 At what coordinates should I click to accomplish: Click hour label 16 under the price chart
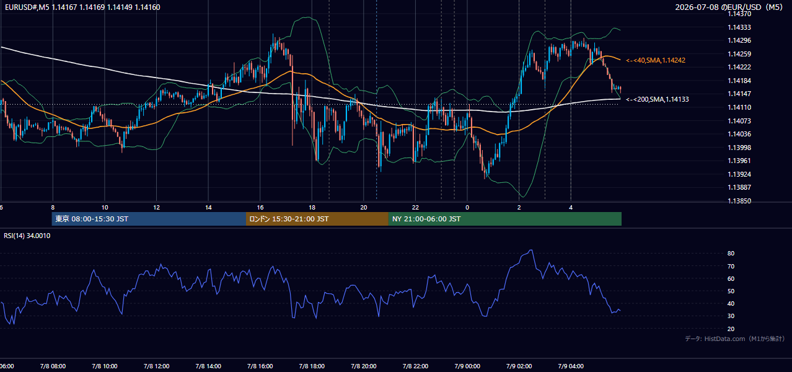[x=260, y=207]
